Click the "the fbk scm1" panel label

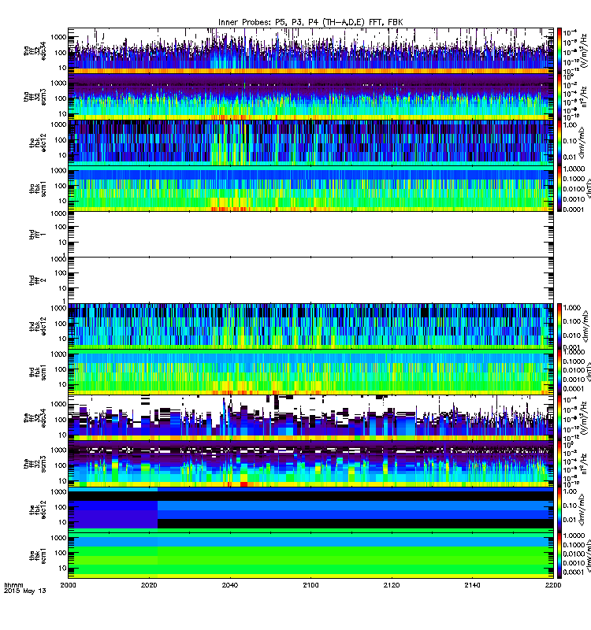pos(38,556)
